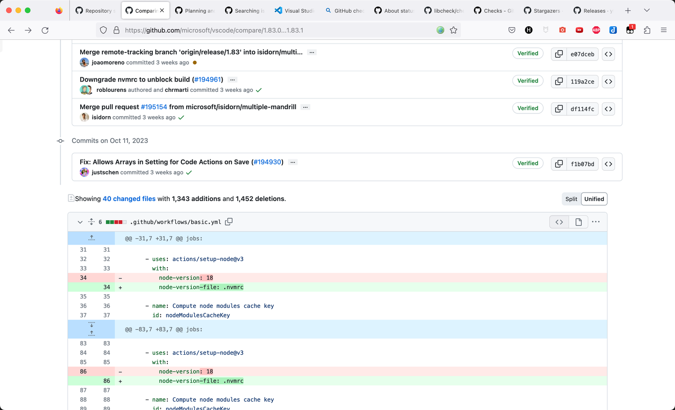The width and height of the screenshot is (675, 410).
Task: Show site tracking protection shield
Action: pos(104,30)
